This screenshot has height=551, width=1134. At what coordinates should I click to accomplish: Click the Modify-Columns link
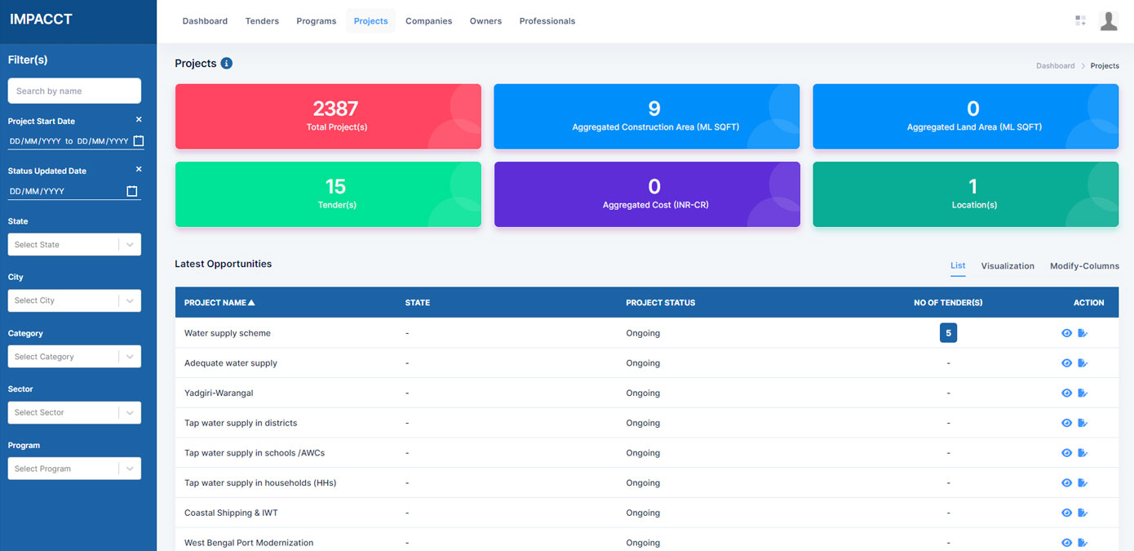click(x=1084, y=266)
